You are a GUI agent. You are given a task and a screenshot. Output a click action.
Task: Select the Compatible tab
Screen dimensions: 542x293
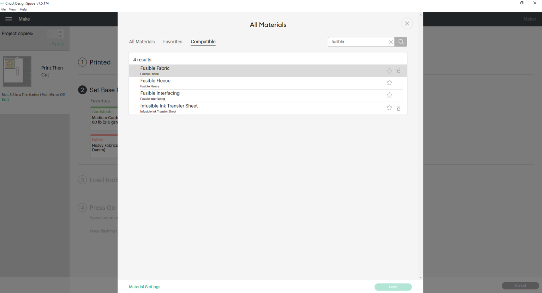(x=203, y=42)
